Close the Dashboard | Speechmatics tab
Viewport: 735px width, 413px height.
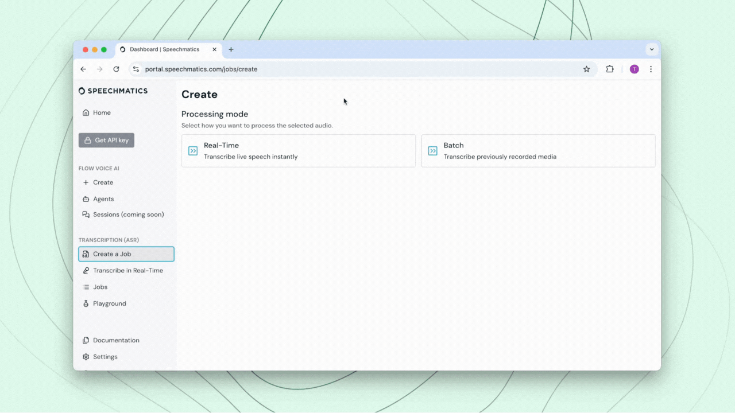(215, 49)
